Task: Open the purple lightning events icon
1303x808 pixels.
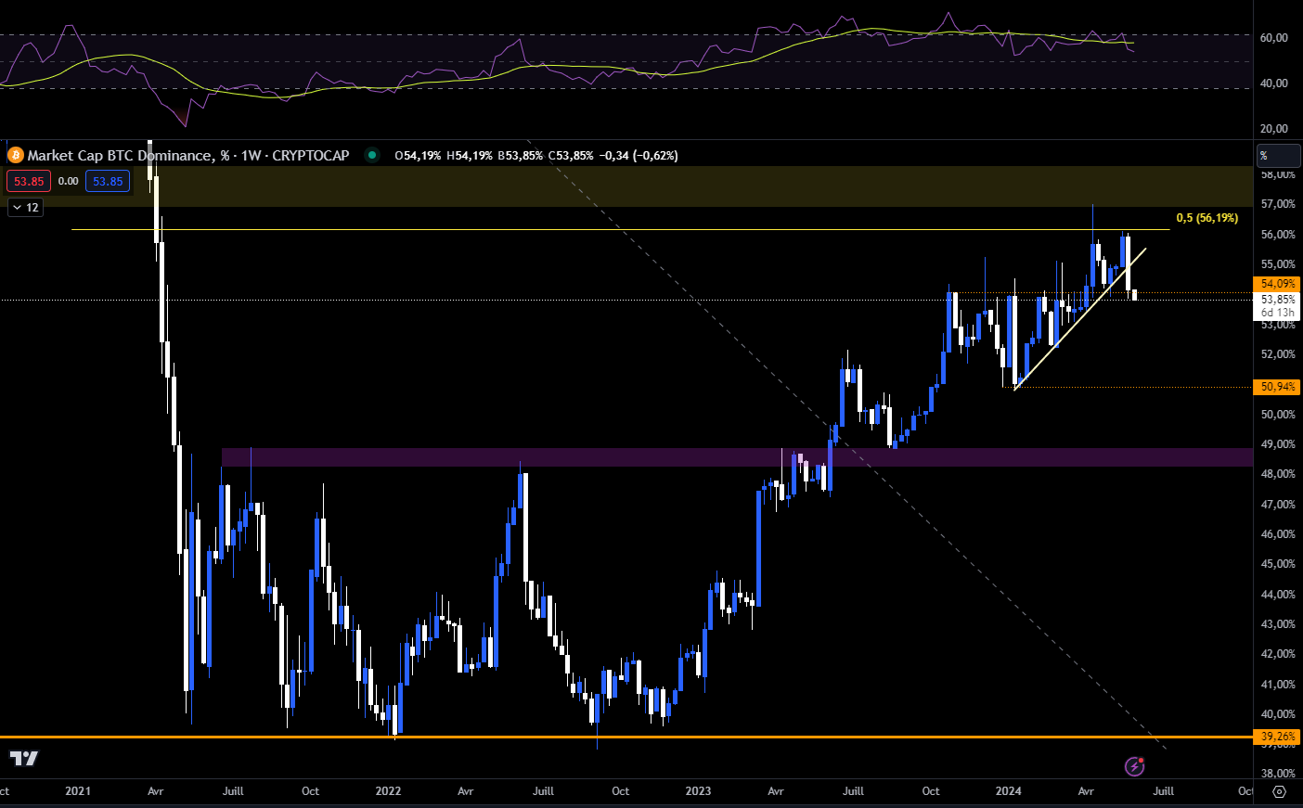Action: click(1134, 766)
